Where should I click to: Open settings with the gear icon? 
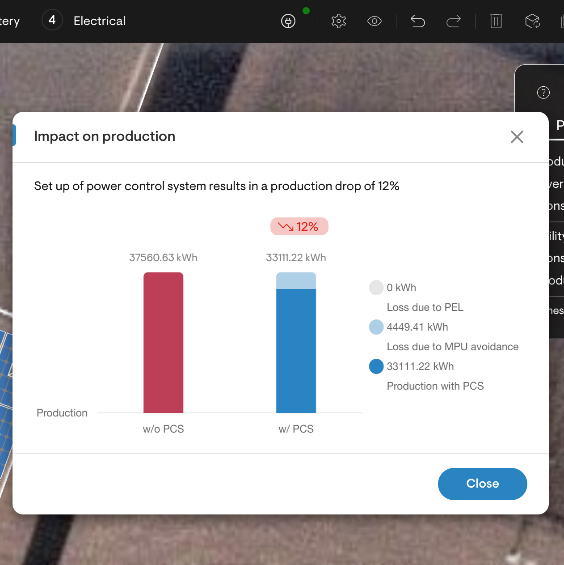pyautogui.click(x=339, y=21)
